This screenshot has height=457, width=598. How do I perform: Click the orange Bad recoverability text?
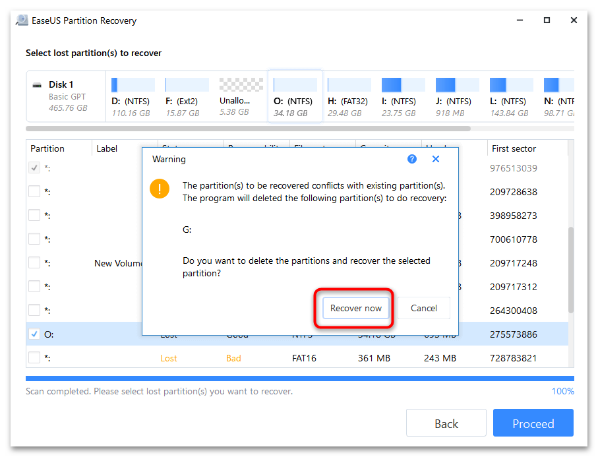(233, 358)
